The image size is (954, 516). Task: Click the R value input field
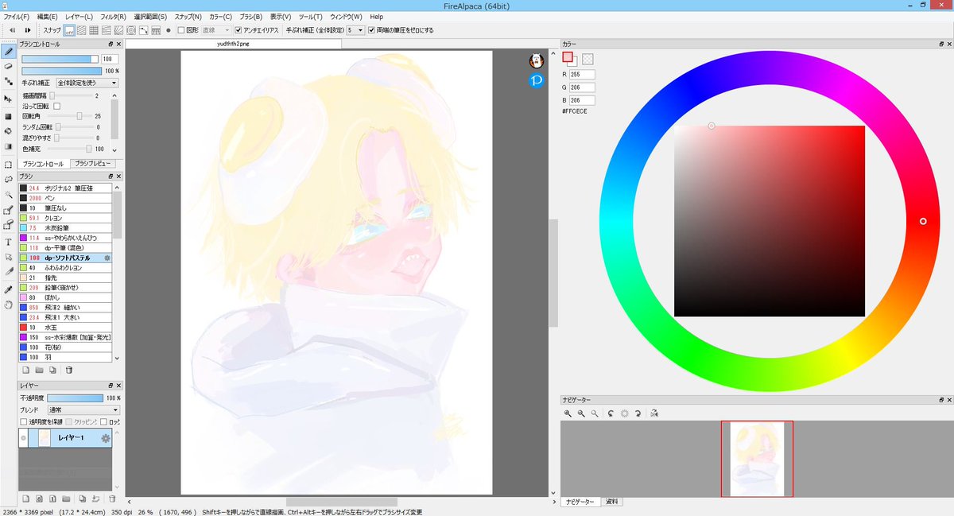pos(583,74)
